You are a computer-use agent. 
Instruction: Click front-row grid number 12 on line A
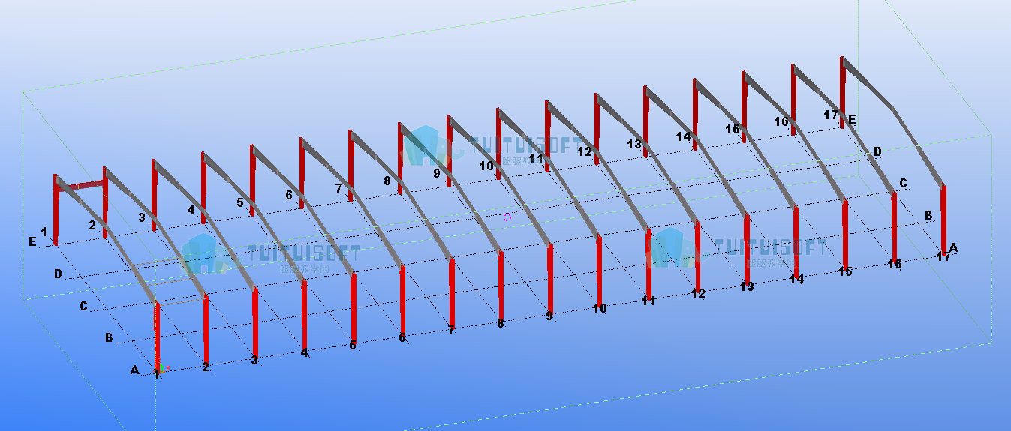(698, 293)
